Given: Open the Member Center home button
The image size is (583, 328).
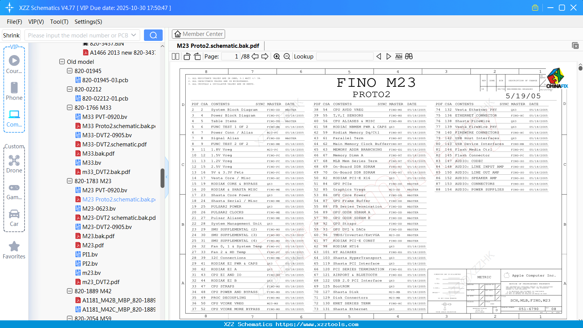Looking at the screenshot, I should 198,34.
